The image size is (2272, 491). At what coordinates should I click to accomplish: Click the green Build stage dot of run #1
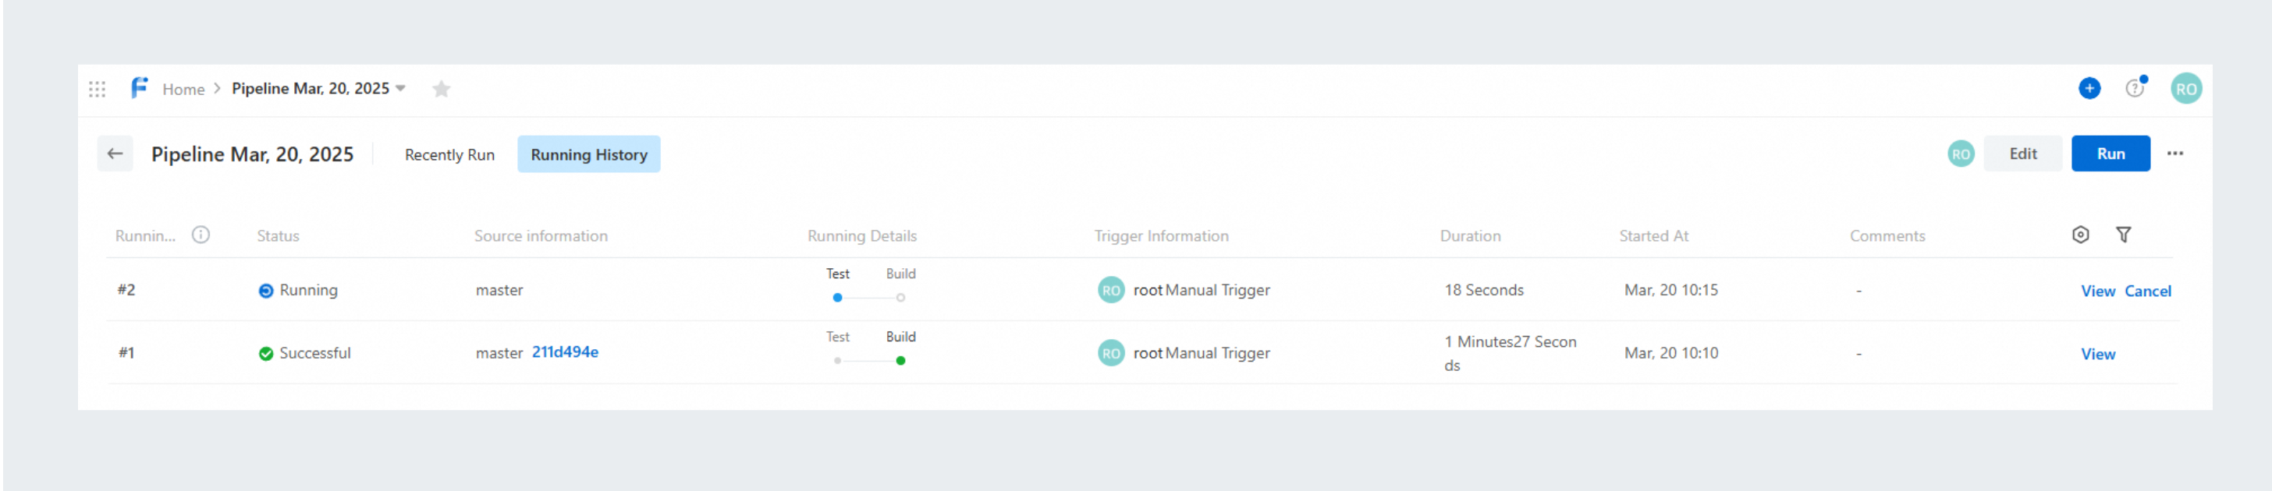[900, 361]
